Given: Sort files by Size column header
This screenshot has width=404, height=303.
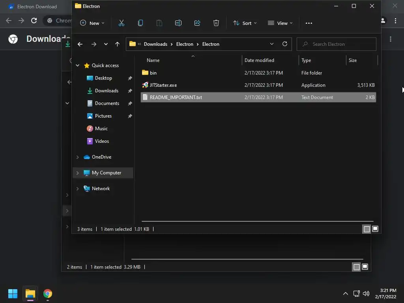Looking at the screenshot, I should coord(353,60).
